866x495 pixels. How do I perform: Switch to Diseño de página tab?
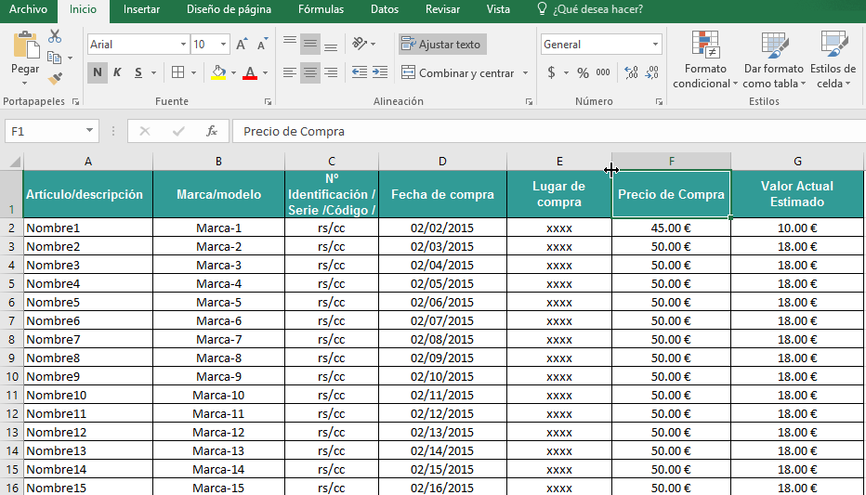click(229, 9)
